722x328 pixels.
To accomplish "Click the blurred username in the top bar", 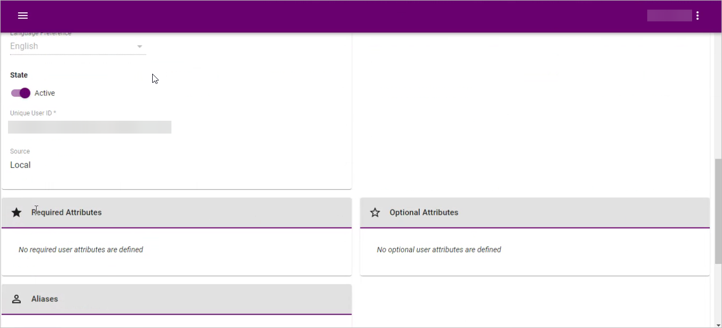I will [x=669, y=15].
